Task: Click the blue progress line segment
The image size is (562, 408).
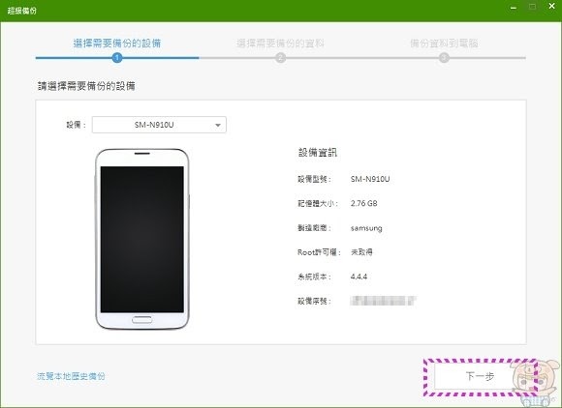Action: pos(117,58)
